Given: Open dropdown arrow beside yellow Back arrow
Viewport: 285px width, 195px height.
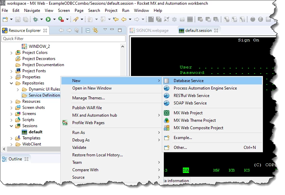Looking at the screenshot, I should [130, 19].
